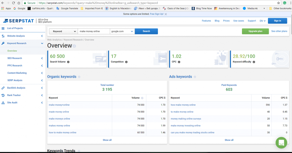Click the Free Sign Up! link

click(x=157, y=14)
